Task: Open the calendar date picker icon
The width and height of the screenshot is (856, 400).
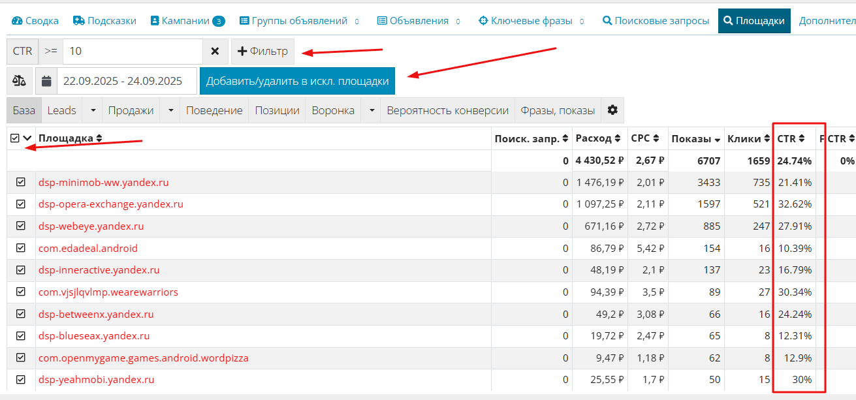Action: pyautogui.click(x=46, y=82)
